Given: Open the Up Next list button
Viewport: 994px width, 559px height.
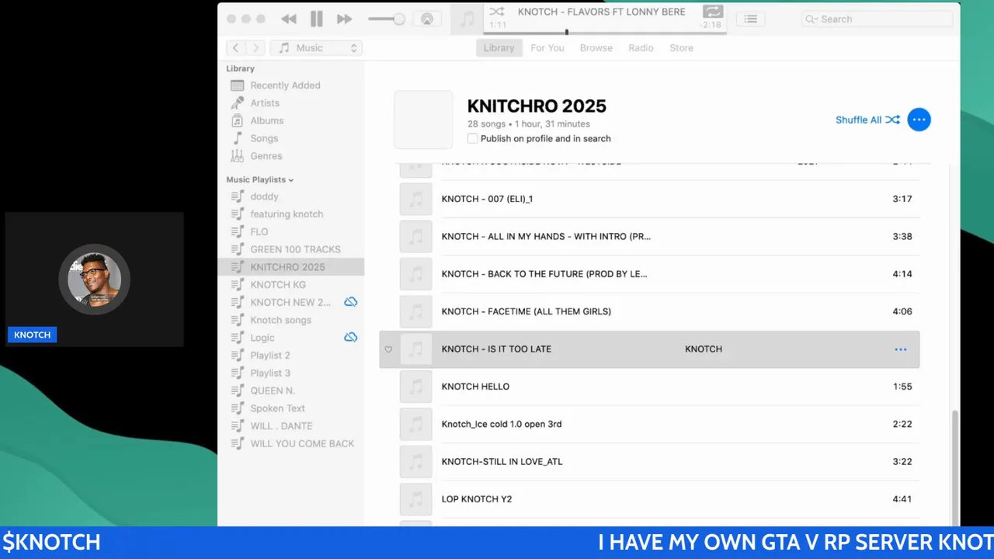Looking at the screenshot, I should [750, 19].
